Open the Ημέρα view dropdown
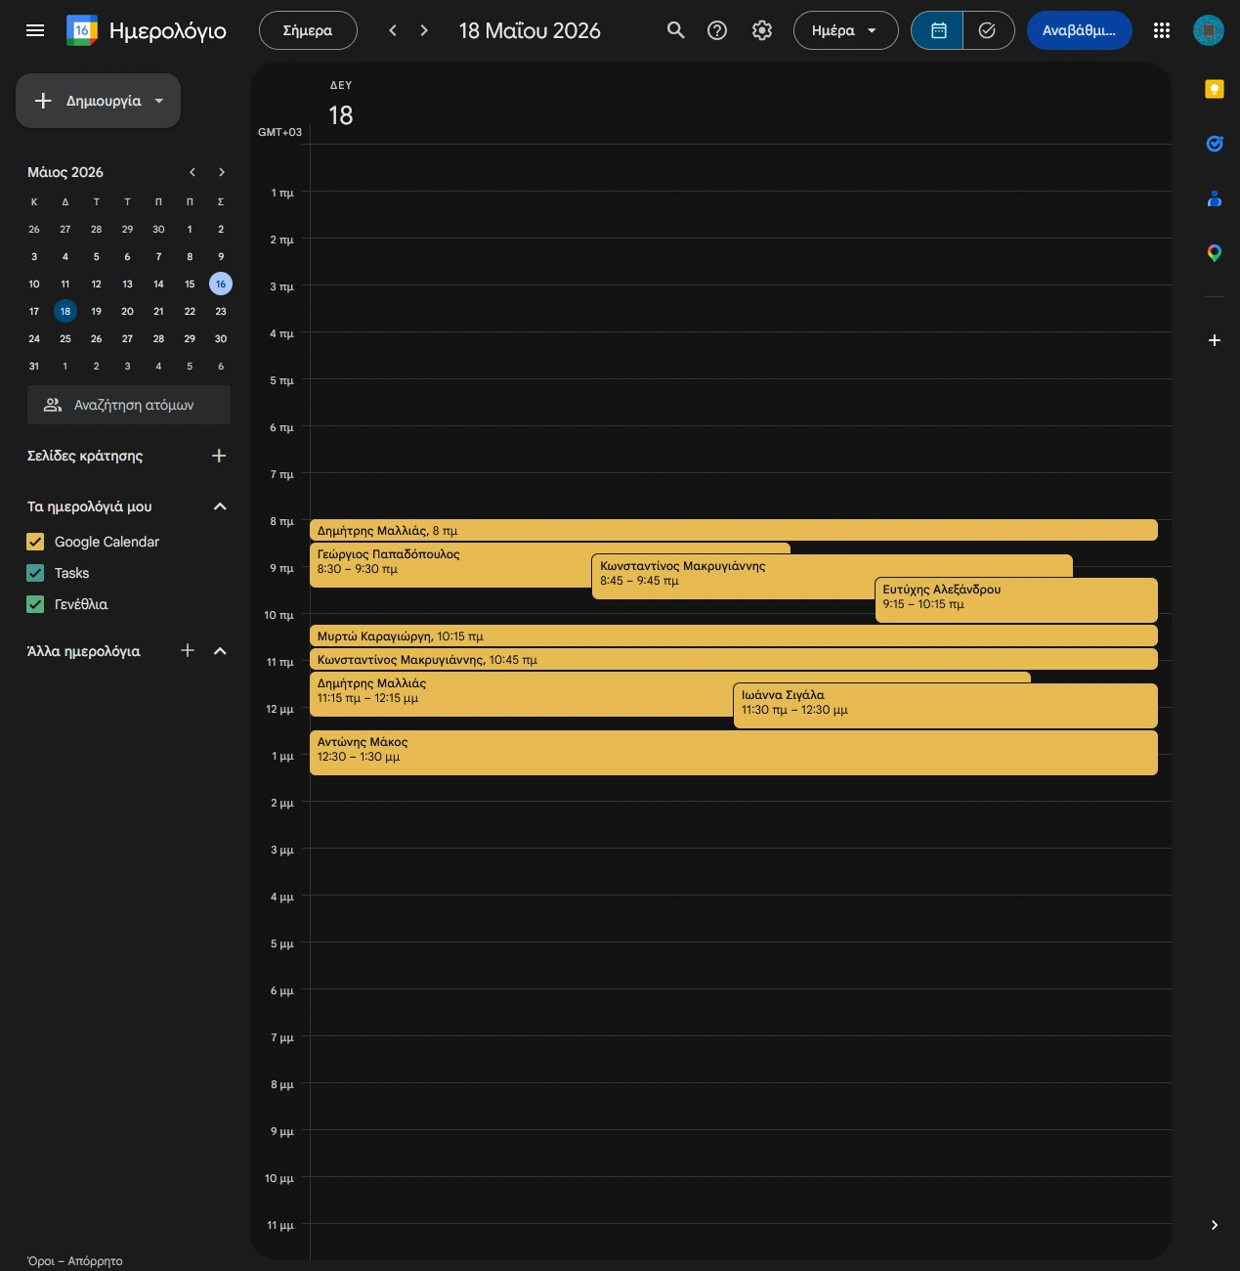The width and height of the screenshot is (1240, 1271). 845,30
